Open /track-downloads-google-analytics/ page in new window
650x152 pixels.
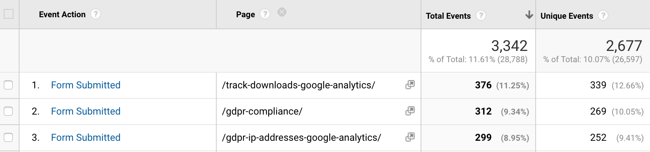[410, 85]
